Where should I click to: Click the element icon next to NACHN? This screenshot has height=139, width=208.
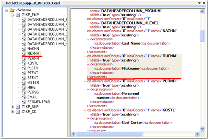point(24,49)
